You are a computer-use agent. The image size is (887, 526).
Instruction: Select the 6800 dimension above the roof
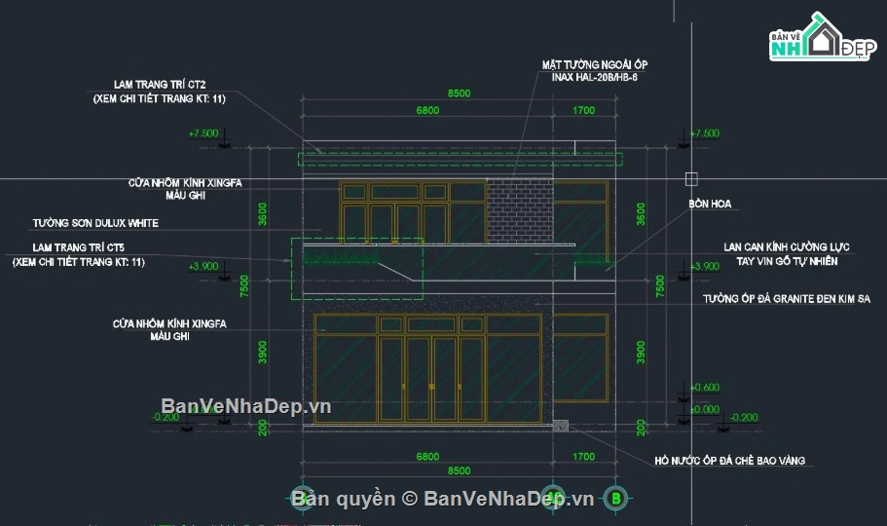coord(427,110)
